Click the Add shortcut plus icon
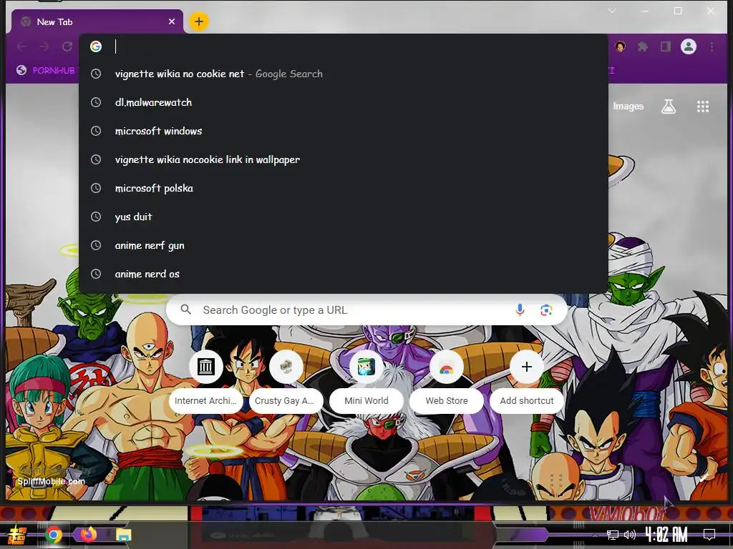The height and width of the screenshot is (549, 733). pos(526,367)
